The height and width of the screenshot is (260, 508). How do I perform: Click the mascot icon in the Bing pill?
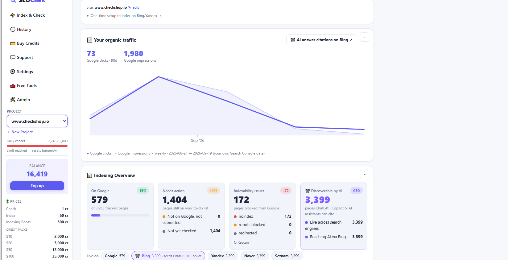point(138,256)
